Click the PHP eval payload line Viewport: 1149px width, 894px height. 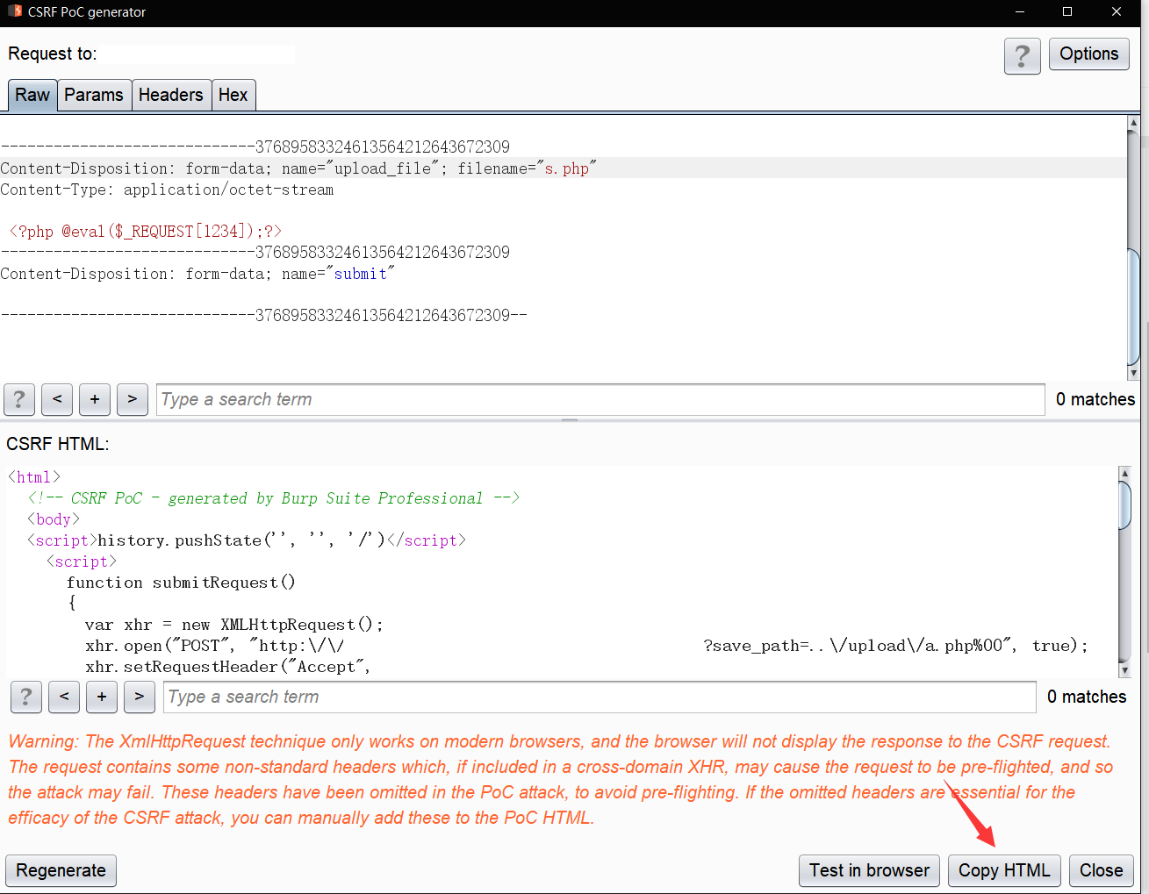146,232
